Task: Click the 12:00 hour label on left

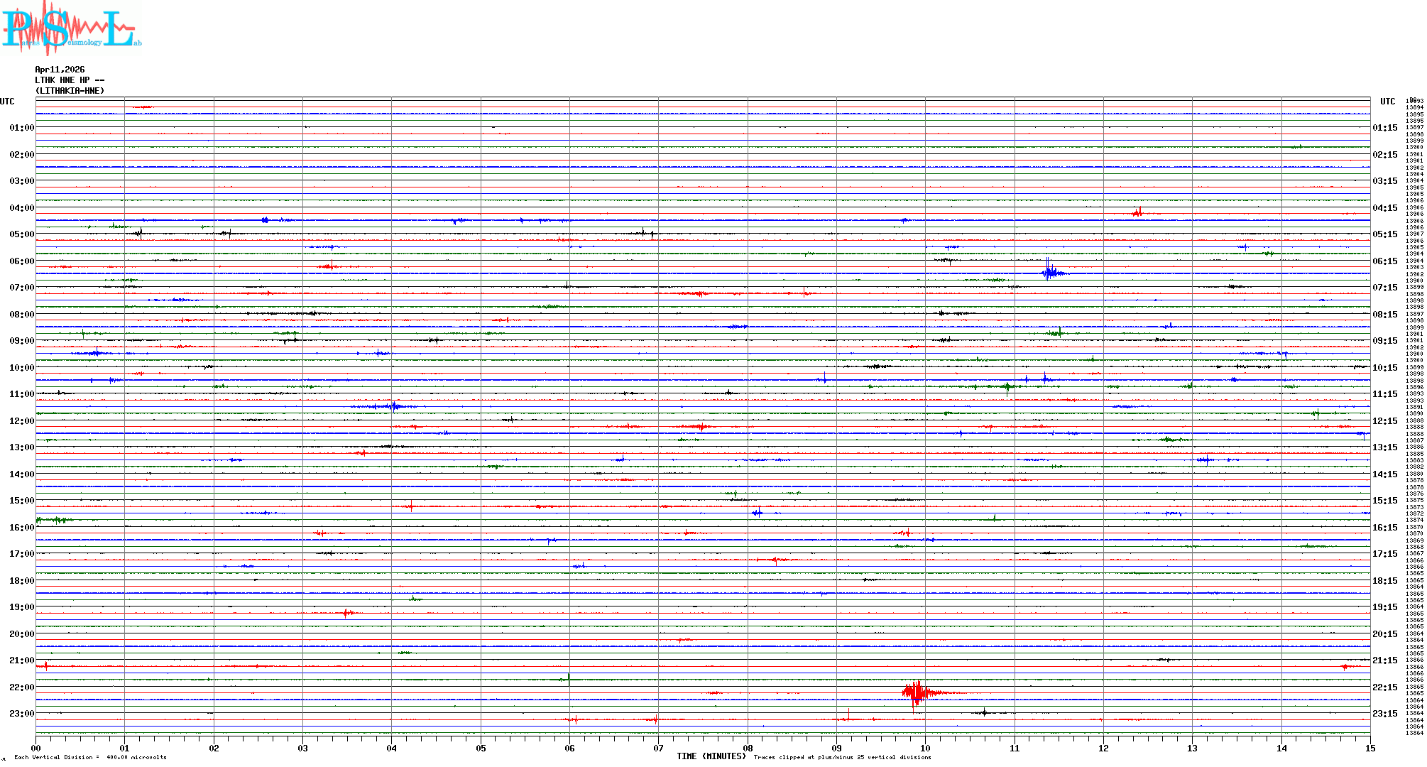Action: click(21, 421)
